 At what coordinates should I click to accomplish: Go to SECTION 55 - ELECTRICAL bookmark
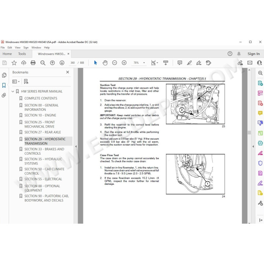43,179
